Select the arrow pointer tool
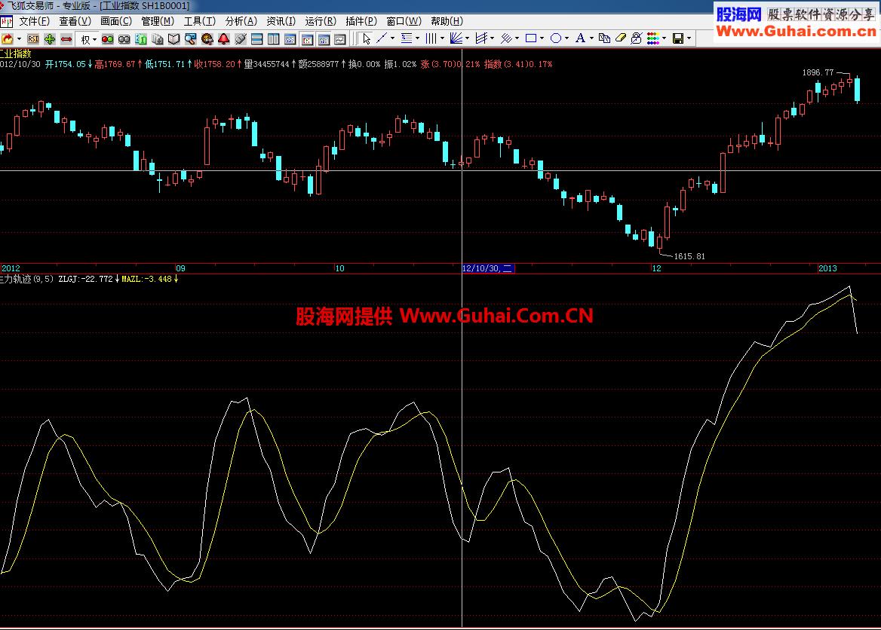The width and height of the screenshot is (881, 630). pyautogui.click(x=367, y=38)
